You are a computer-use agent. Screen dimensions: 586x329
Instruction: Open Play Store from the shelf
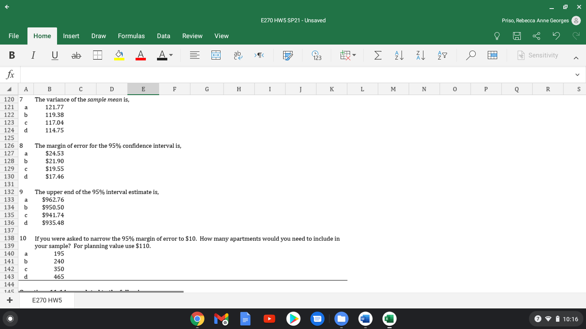click(293, 319)
